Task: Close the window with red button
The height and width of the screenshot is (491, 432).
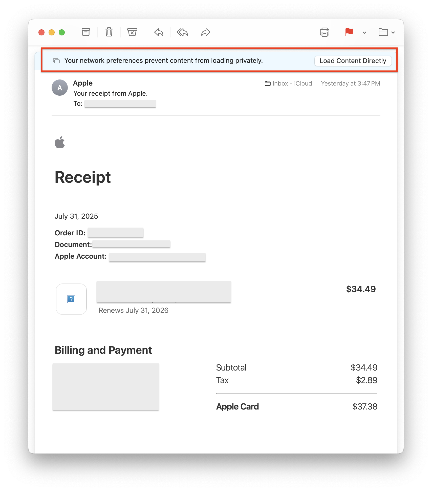Action: [41, 32]
